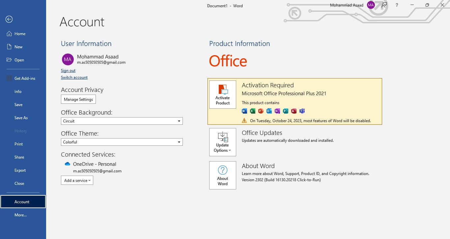Open the Office Background dropdown
This screenshot has height=239, width=450.
coord(122,121)
